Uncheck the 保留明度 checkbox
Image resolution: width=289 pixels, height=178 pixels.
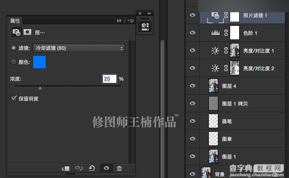[14, 99]
